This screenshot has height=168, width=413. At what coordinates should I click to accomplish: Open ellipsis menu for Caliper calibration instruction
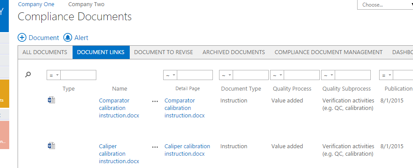[x=155, y=147]
